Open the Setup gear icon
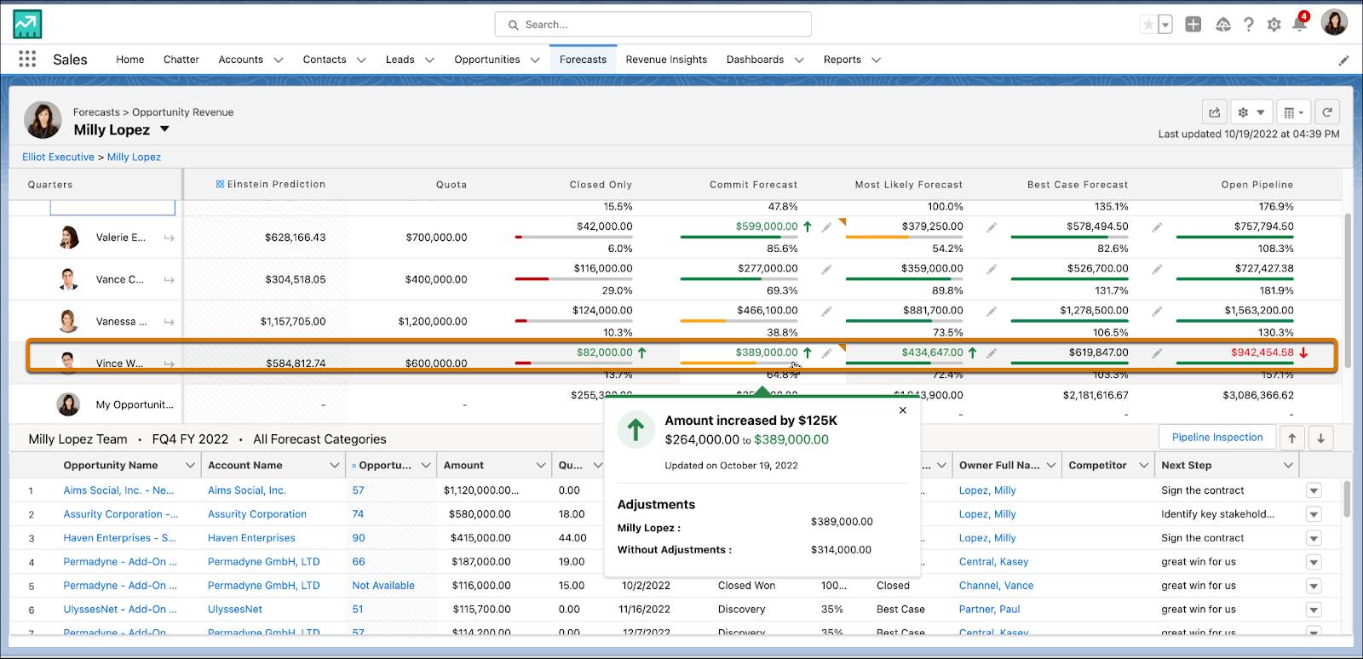The image size is (1363, 659). pos(1274,25)
